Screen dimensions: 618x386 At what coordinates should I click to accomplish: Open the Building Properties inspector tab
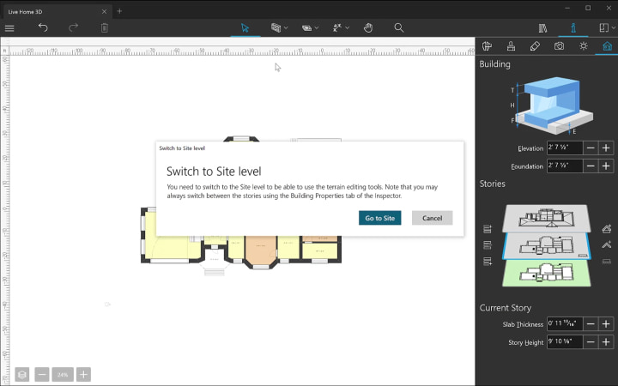click(x=607, y=46)
